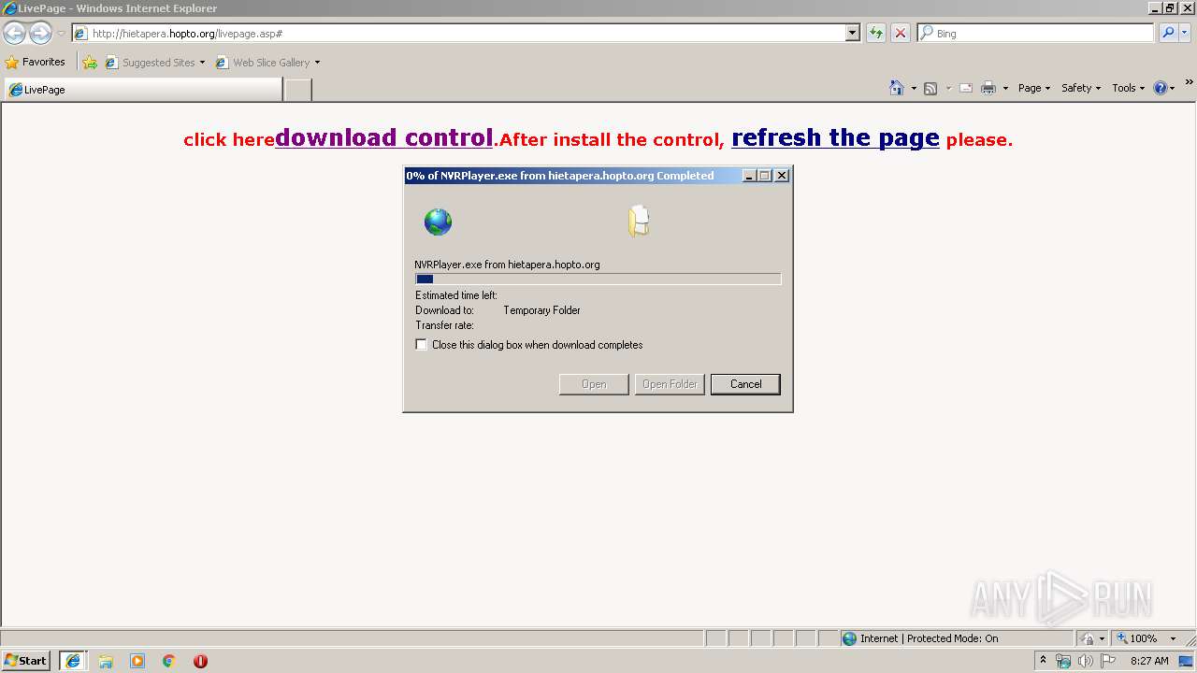Add to Favorites Bar star-arrow icon
Image resolution: width=1197 pixels, height=673 pixels.
90,63
